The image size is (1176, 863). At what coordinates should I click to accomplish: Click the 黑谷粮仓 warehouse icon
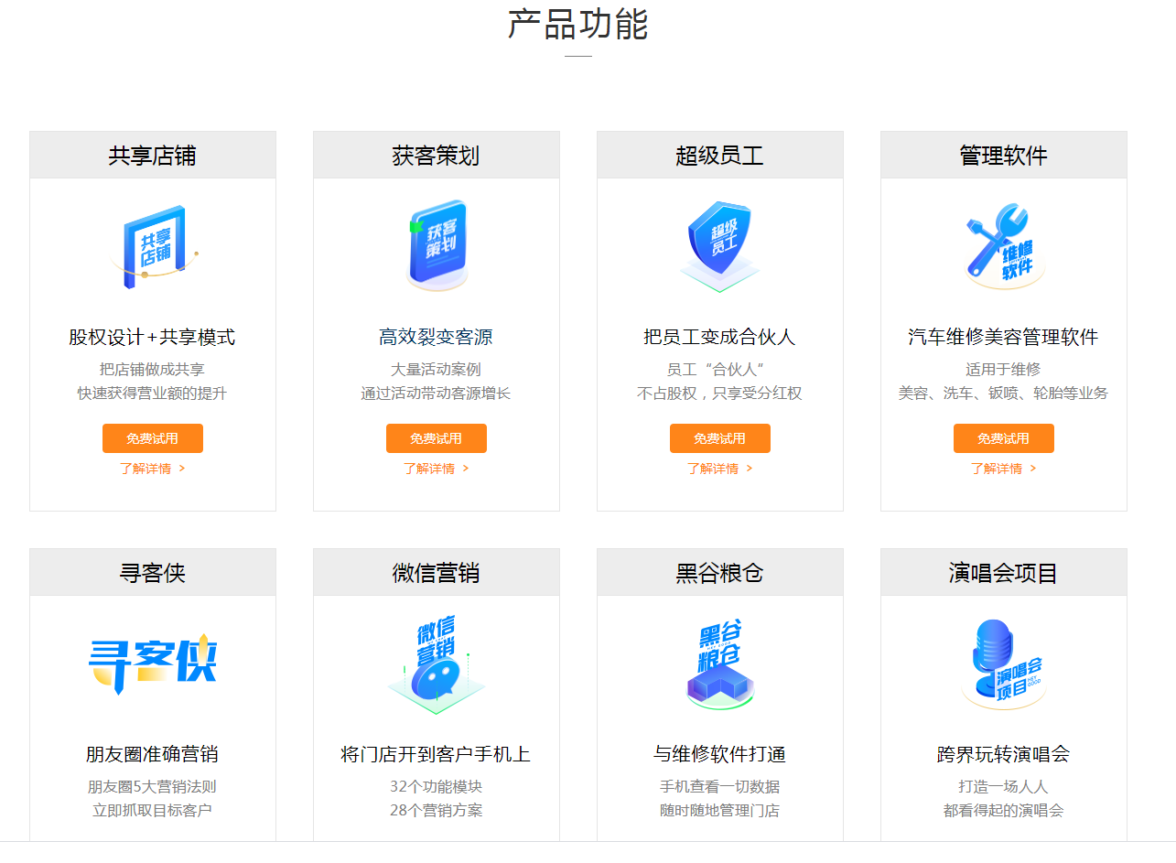coord(720,664)
